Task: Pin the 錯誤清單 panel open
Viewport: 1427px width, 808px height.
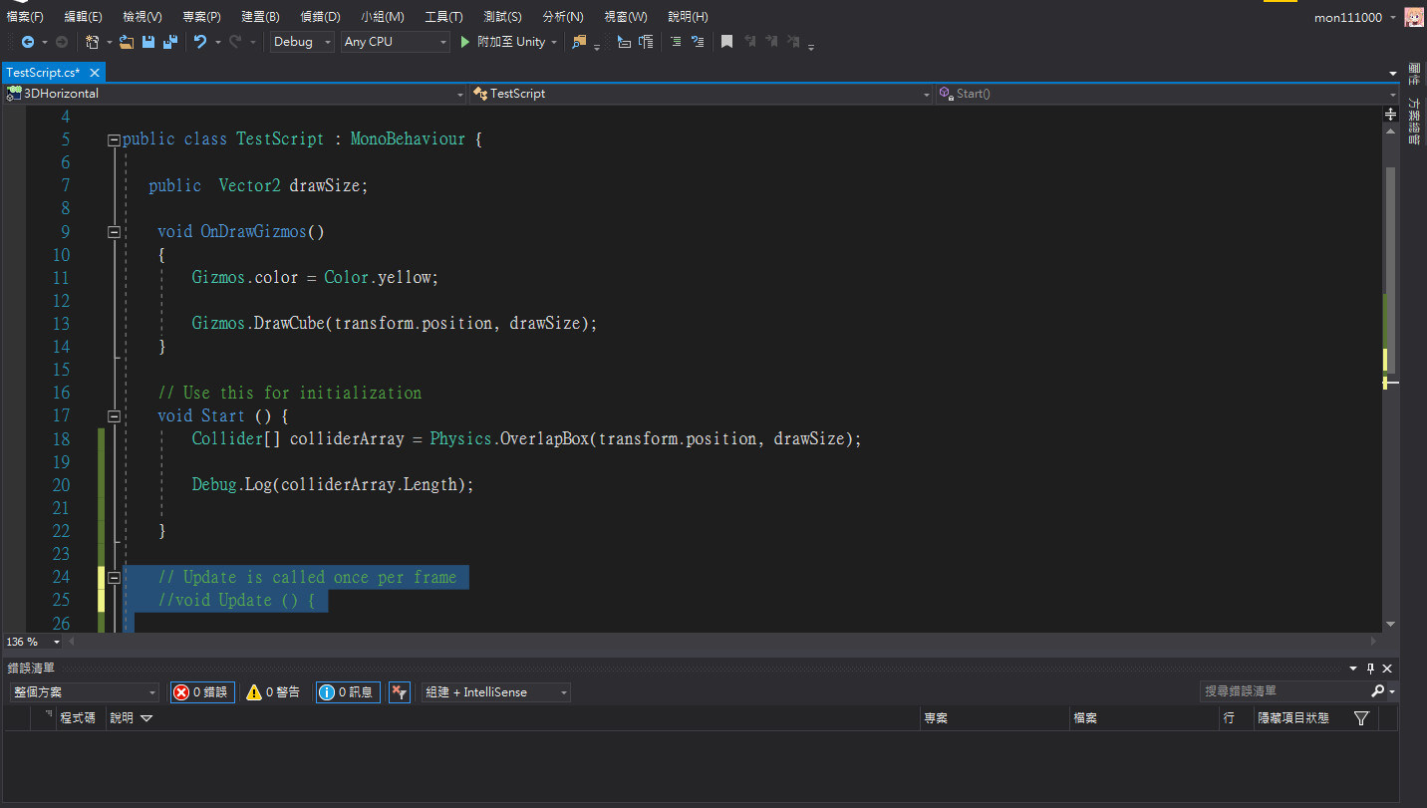Action: [1370, 668]
